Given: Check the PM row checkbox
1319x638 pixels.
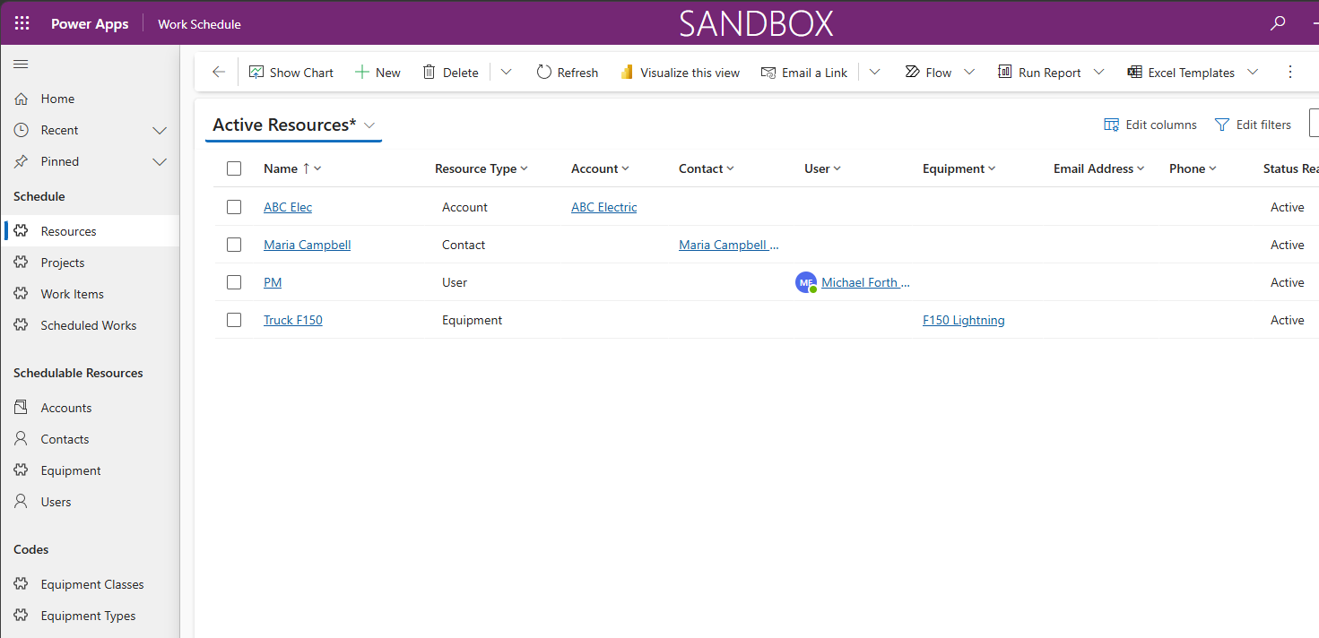Looking at the screenshot, I should coord(234,282).
